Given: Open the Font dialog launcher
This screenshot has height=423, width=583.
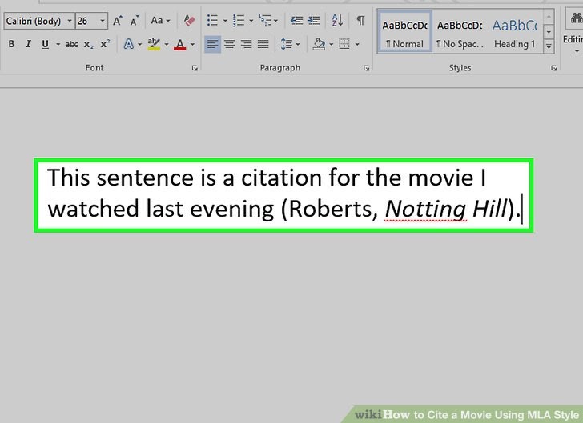Looking at the screenshot, I should (x=195, y=68).
